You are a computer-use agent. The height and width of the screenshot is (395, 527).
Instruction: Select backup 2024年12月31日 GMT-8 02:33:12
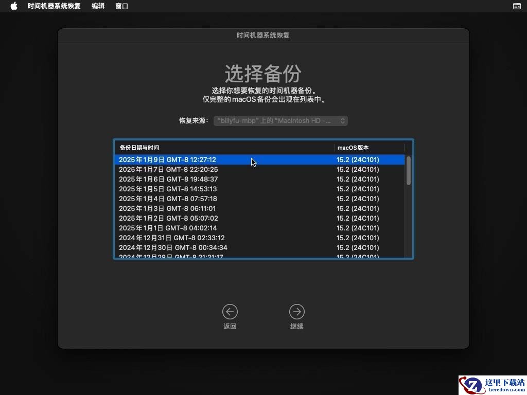(259, 238)
